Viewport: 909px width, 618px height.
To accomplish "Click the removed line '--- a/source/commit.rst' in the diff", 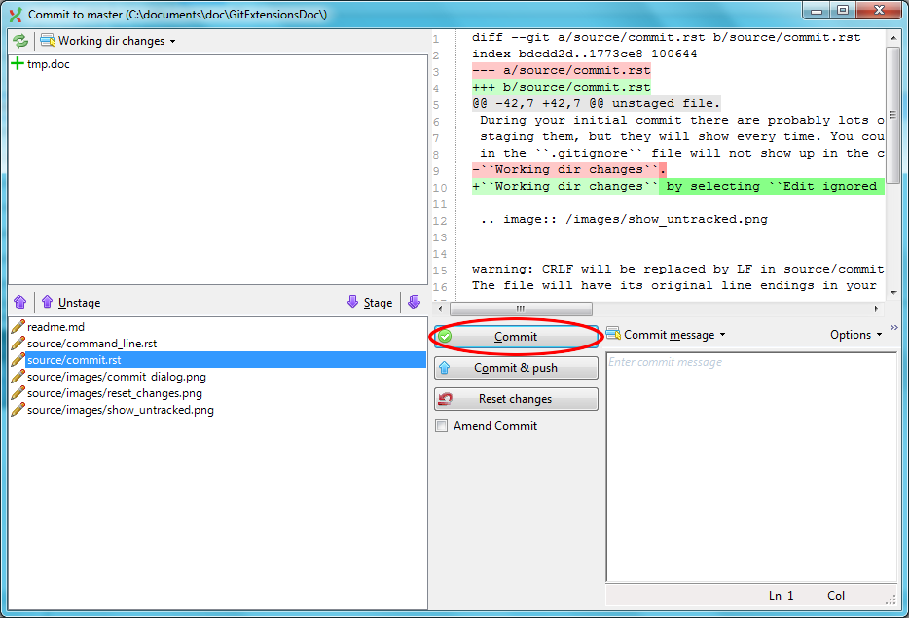I will click(562, 70).
